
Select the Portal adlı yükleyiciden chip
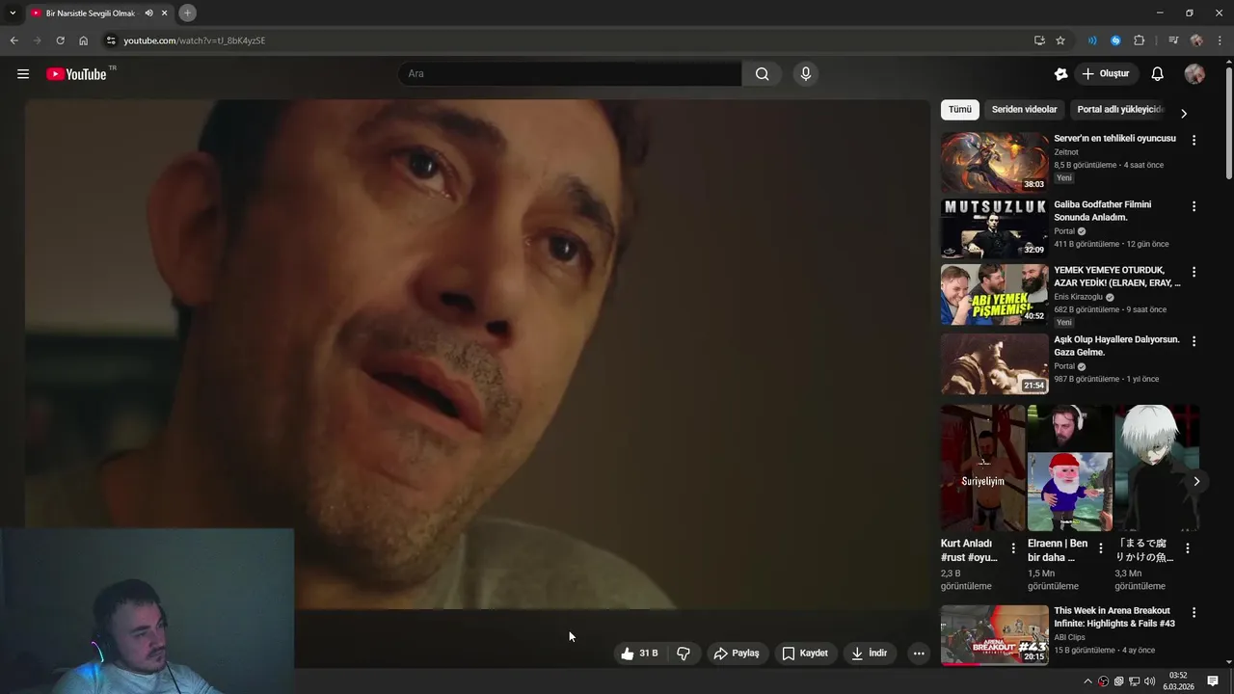[1120, 110]
